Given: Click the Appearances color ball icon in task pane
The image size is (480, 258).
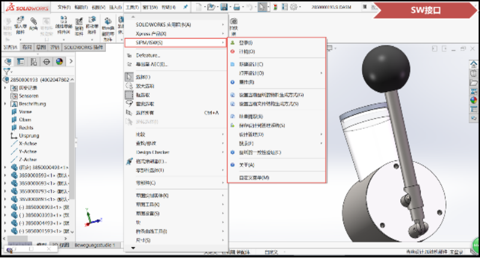Looking at the screenshot, I should (473, 100).
